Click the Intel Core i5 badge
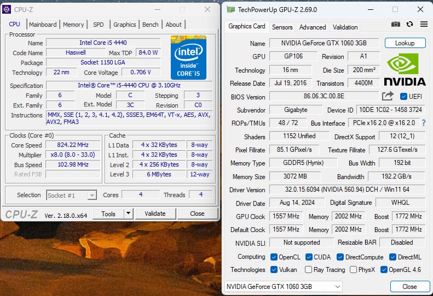Screen dimensions: 433x296 [x=188, y=57]
